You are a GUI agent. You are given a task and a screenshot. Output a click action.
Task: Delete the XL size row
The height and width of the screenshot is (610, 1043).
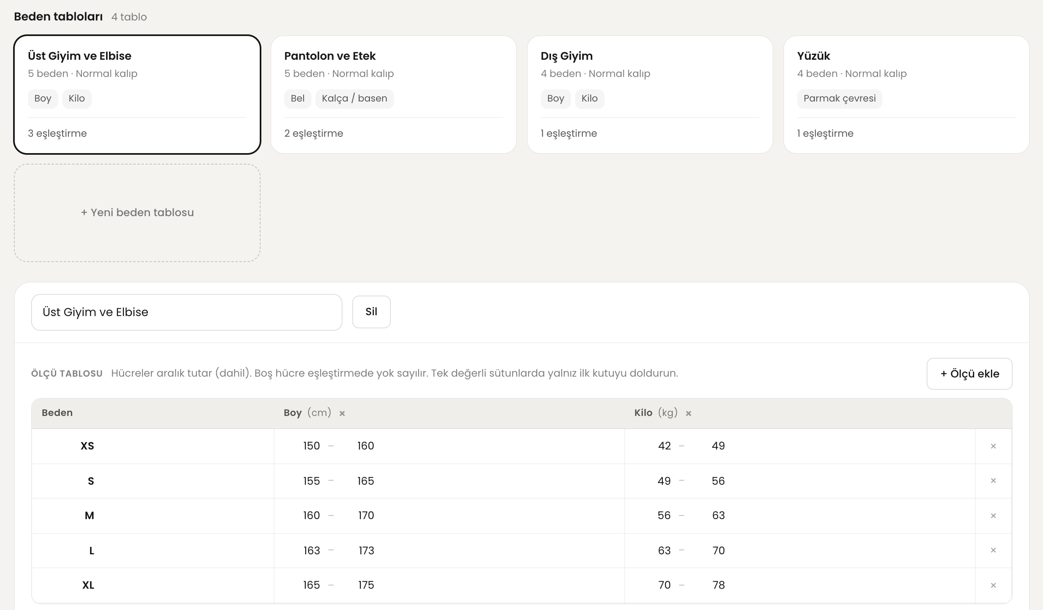coord(993,585)
